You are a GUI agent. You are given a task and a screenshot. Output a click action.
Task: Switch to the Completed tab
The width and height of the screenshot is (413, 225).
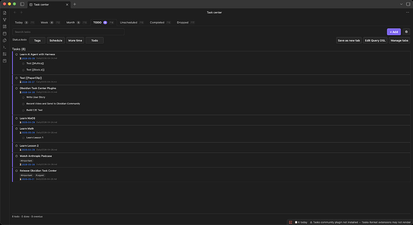coord(160,23)
